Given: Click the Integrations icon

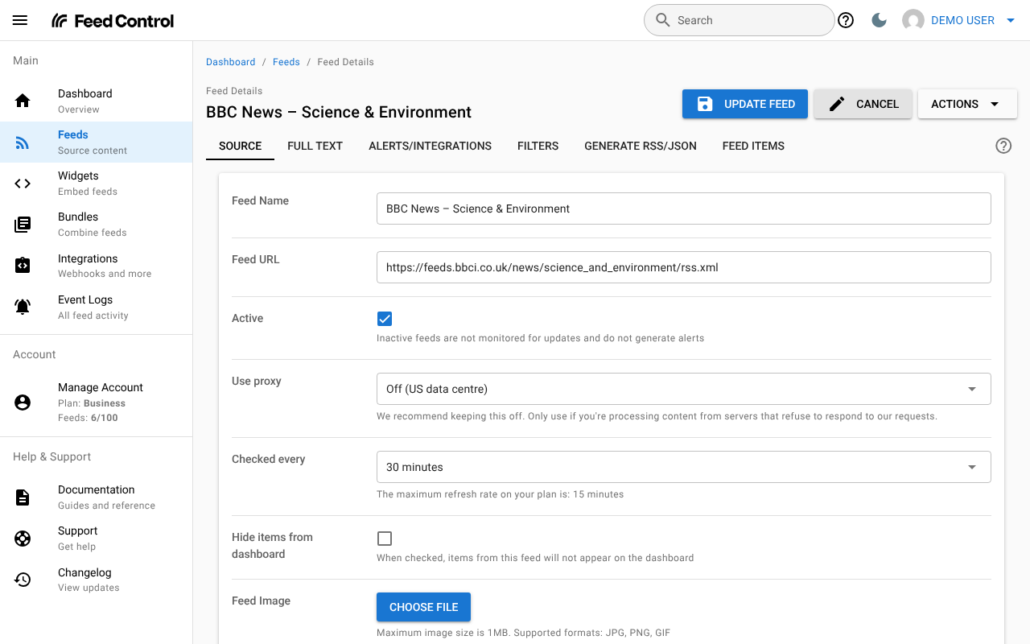Looking at the screenshot, I should click(x=23, y=266).
